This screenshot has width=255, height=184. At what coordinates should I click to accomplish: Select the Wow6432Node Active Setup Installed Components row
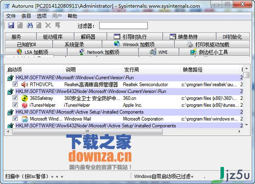125,126
